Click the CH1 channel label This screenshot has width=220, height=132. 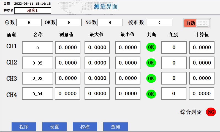tap(12, 46)
